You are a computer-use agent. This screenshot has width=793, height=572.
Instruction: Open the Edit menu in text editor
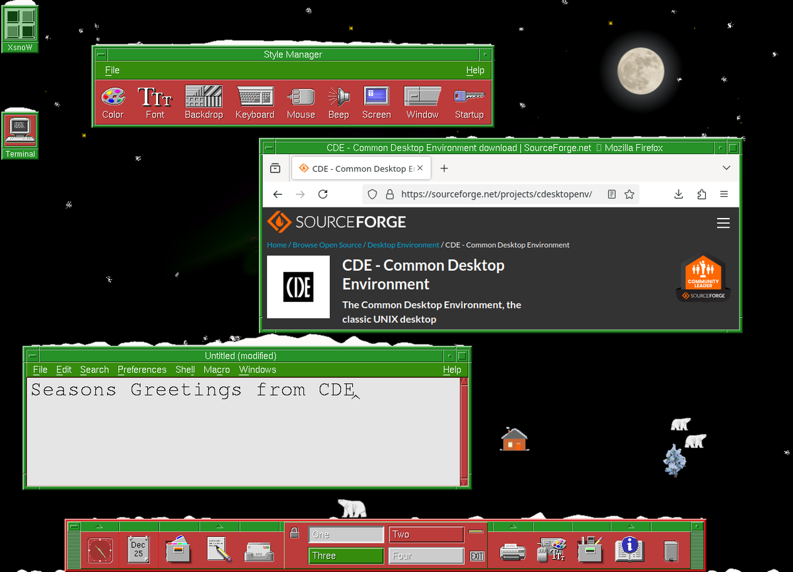64,370
